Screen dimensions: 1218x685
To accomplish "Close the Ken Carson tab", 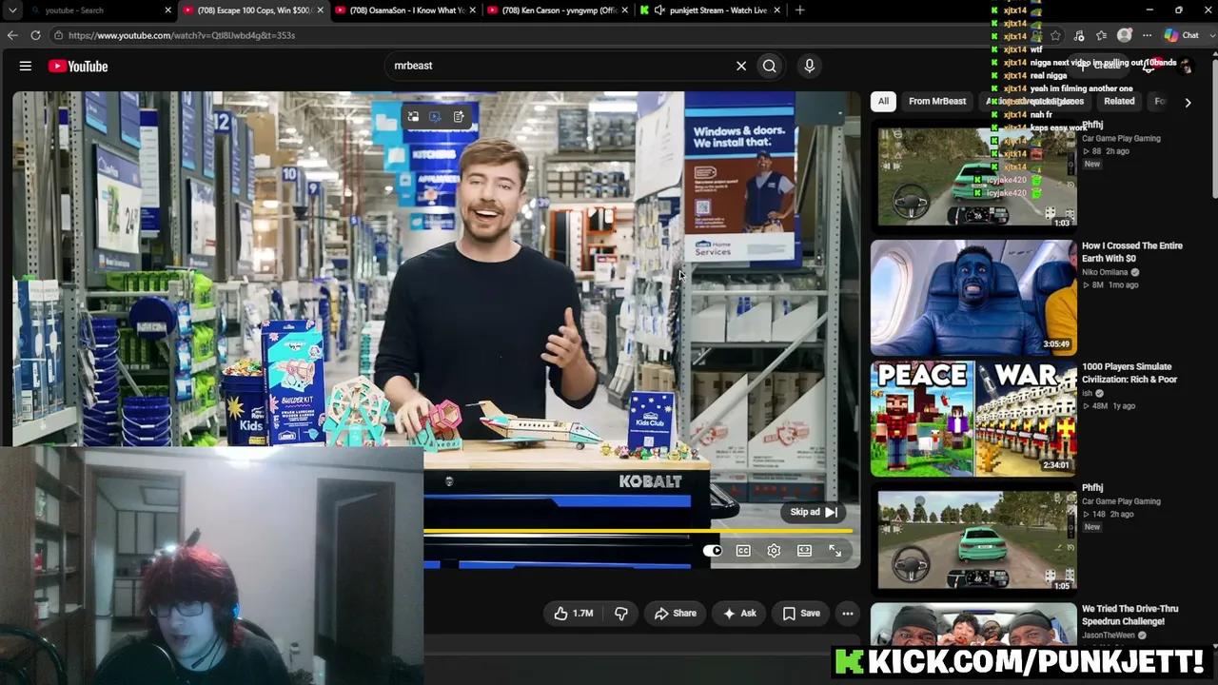I will 625,10.
